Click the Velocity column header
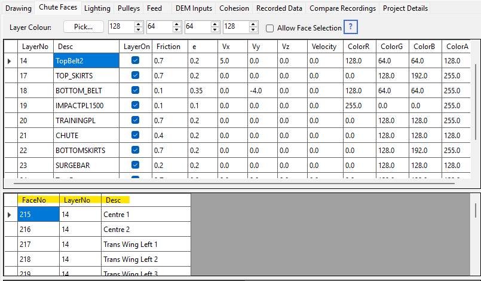This screenshot has height=281, width=481. [325, 47]
